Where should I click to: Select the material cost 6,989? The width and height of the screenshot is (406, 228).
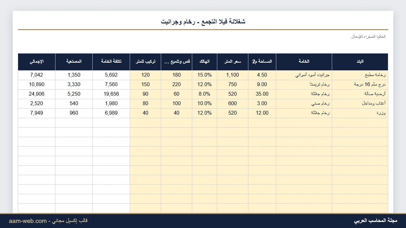pyautogui.click(x=111, y=113)
